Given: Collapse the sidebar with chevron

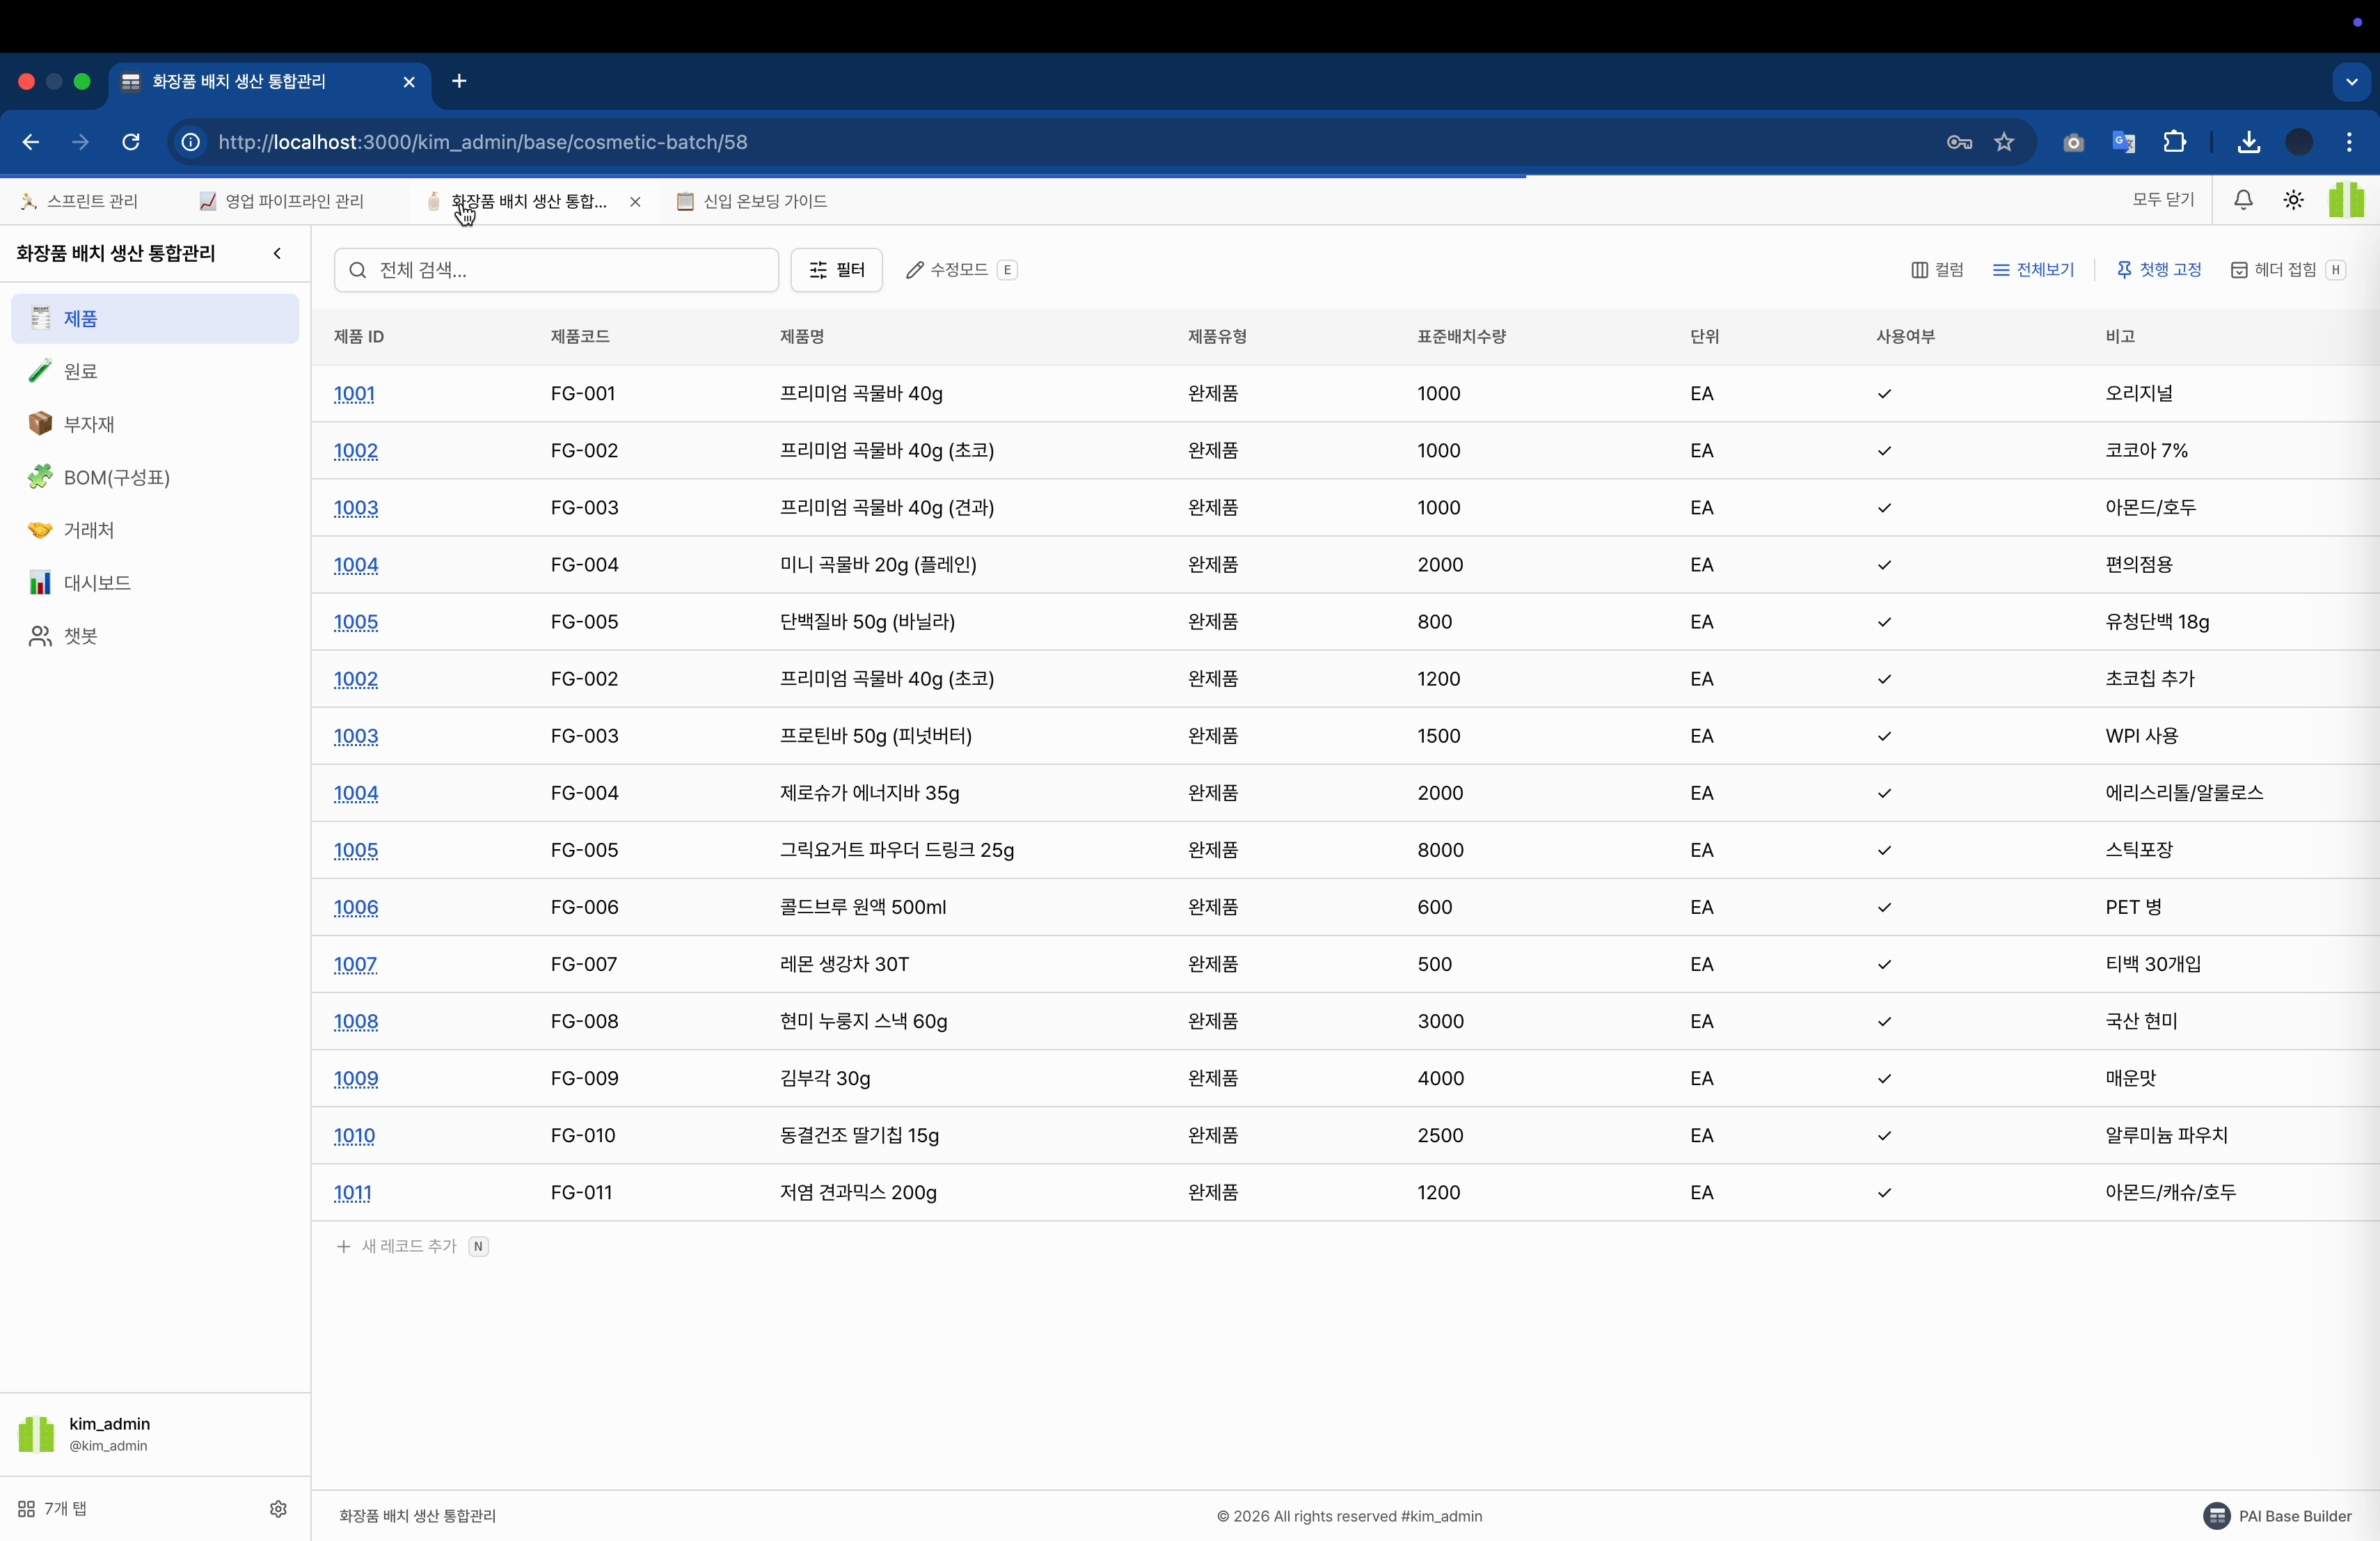Looking at the screenshot, I should click(x=277, y=253).
